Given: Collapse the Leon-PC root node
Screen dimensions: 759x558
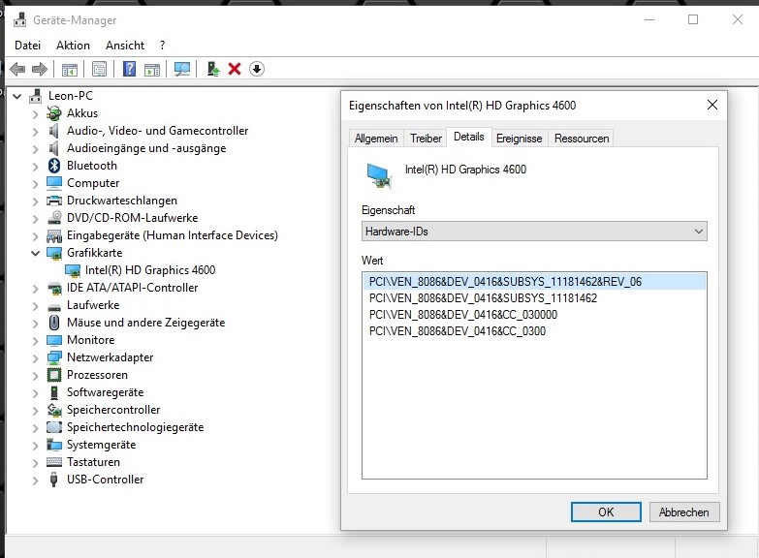Looking at the screenshot, I should tap(16, 96).
